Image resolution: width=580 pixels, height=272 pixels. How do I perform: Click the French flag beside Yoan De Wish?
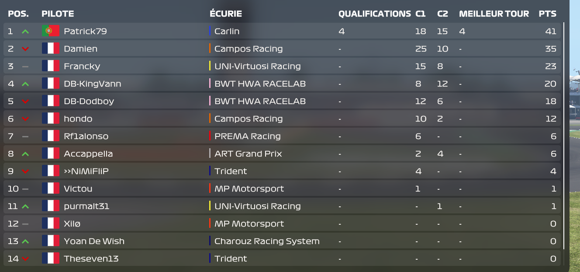pos(51,241)
